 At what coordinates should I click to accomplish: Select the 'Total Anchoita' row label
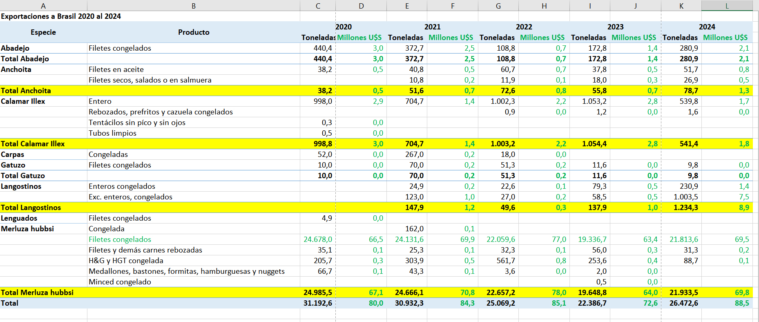[x=26, y=91]
